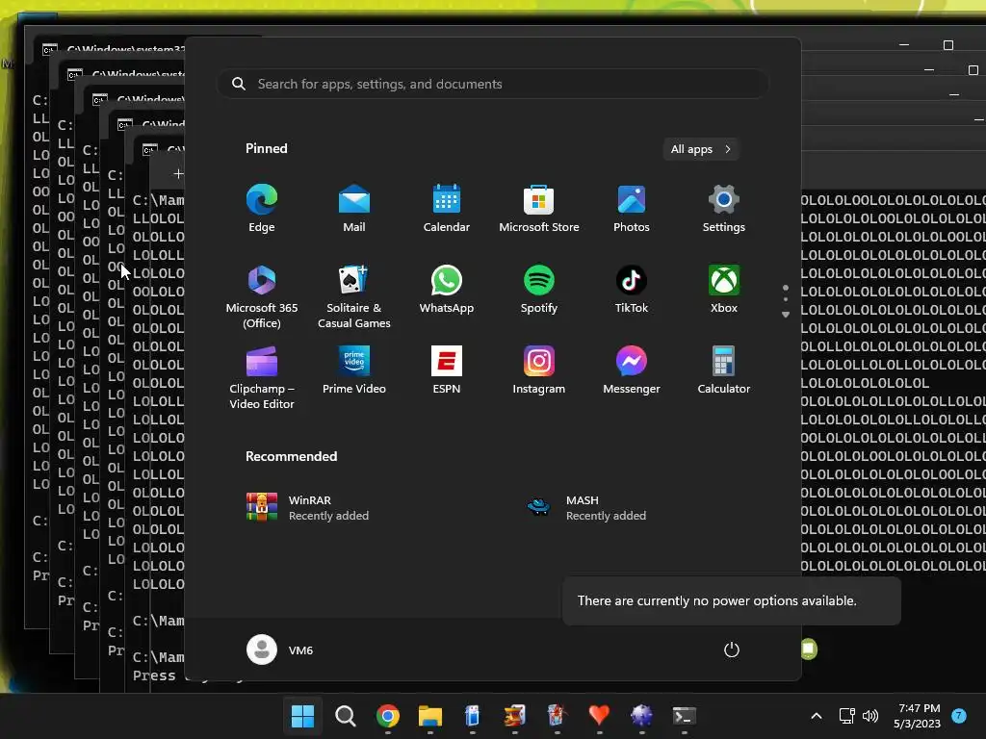Switch to Terminal from taskbar
This screenshot has width=986, height=739.
(x=685, y=716)
